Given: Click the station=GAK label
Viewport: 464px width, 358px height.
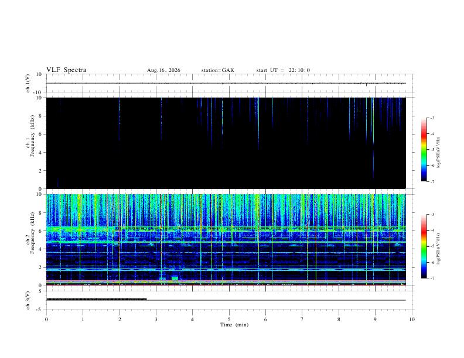Looking at the screenshot, I should [x=217, y=70].
